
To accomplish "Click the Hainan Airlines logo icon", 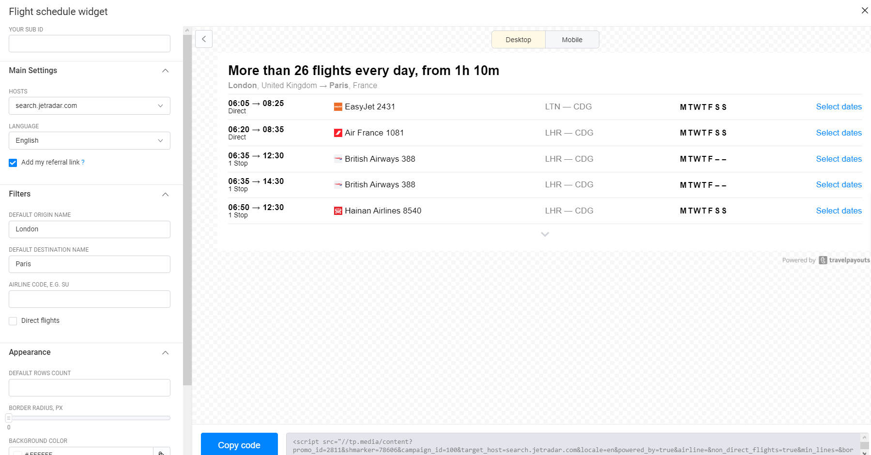I will click(x=338, y=211).
